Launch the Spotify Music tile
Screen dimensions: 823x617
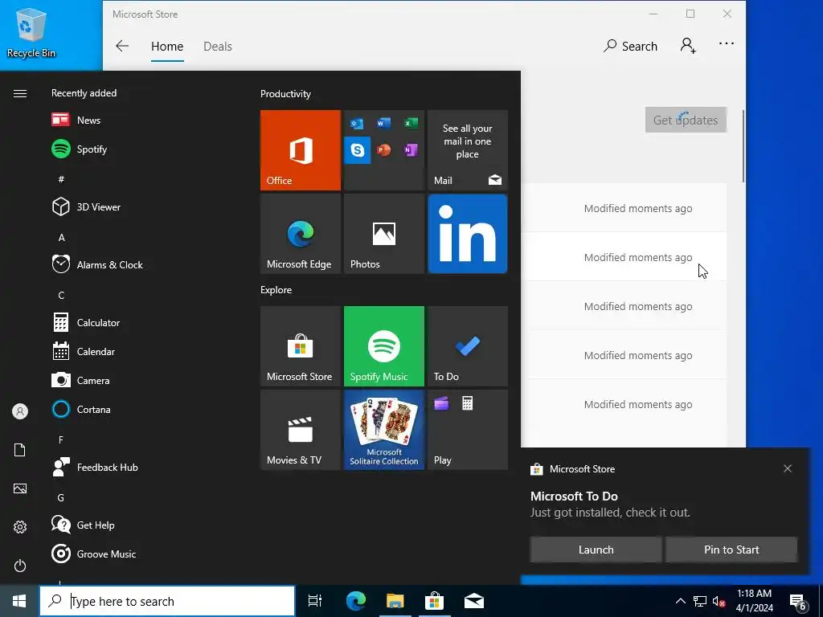[x=383, y=346]
